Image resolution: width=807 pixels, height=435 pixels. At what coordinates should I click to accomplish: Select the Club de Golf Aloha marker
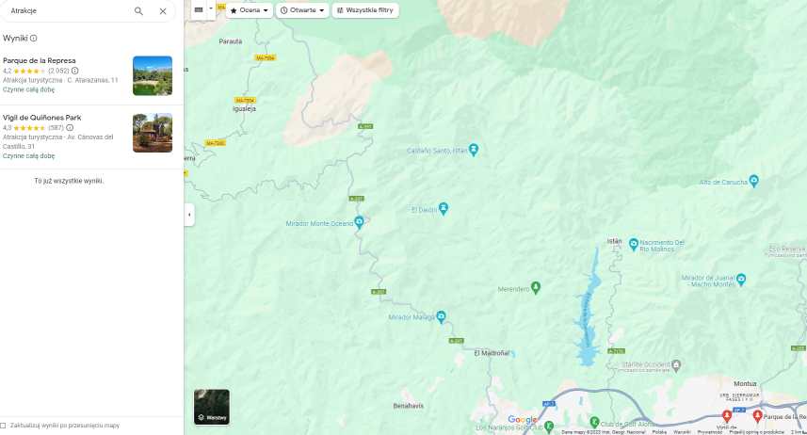tap(594, 422)
